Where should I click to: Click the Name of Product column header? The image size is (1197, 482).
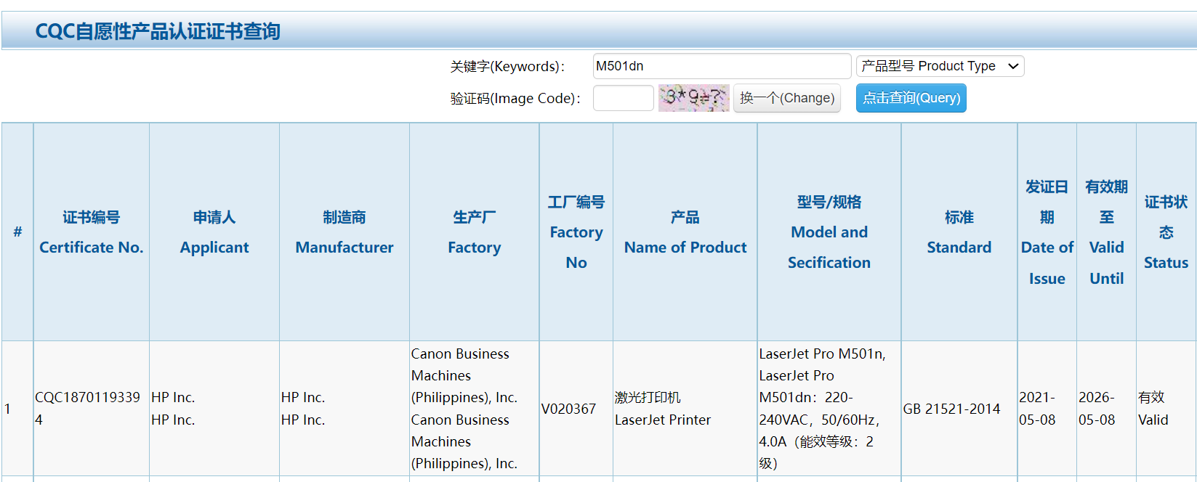point(685,232)
